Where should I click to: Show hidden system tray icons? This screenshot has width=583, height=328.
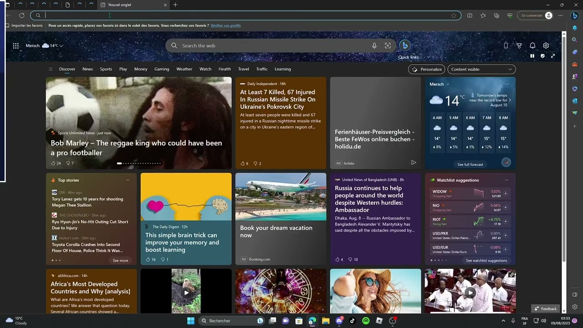tap(503, 321)
